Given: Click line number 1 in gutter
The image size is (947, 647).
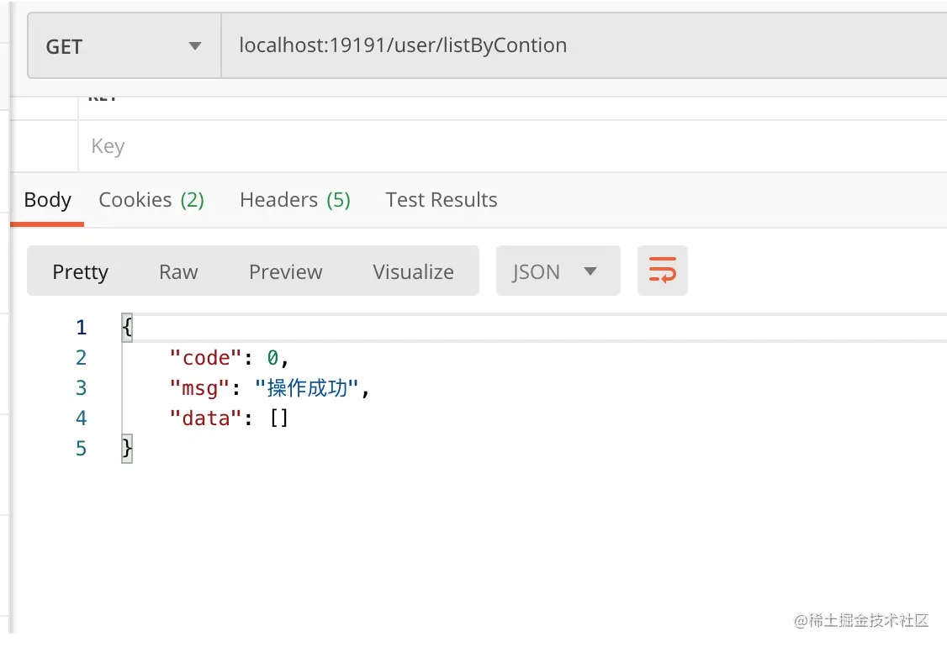Looking at the screenshot, I should [81, 328].
